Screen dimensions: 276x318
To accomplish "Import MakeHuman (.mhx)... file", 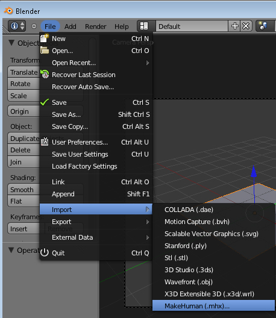I will tap(213, 306).
